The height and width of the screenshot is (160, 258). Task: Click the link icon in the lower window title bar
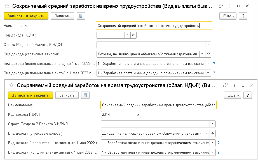click(x=226, y=85)
